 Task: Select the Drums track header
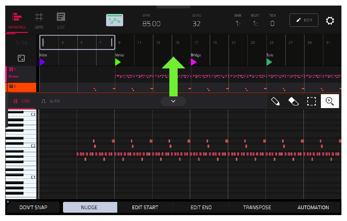pyautogui.click(x=21, y=74)
